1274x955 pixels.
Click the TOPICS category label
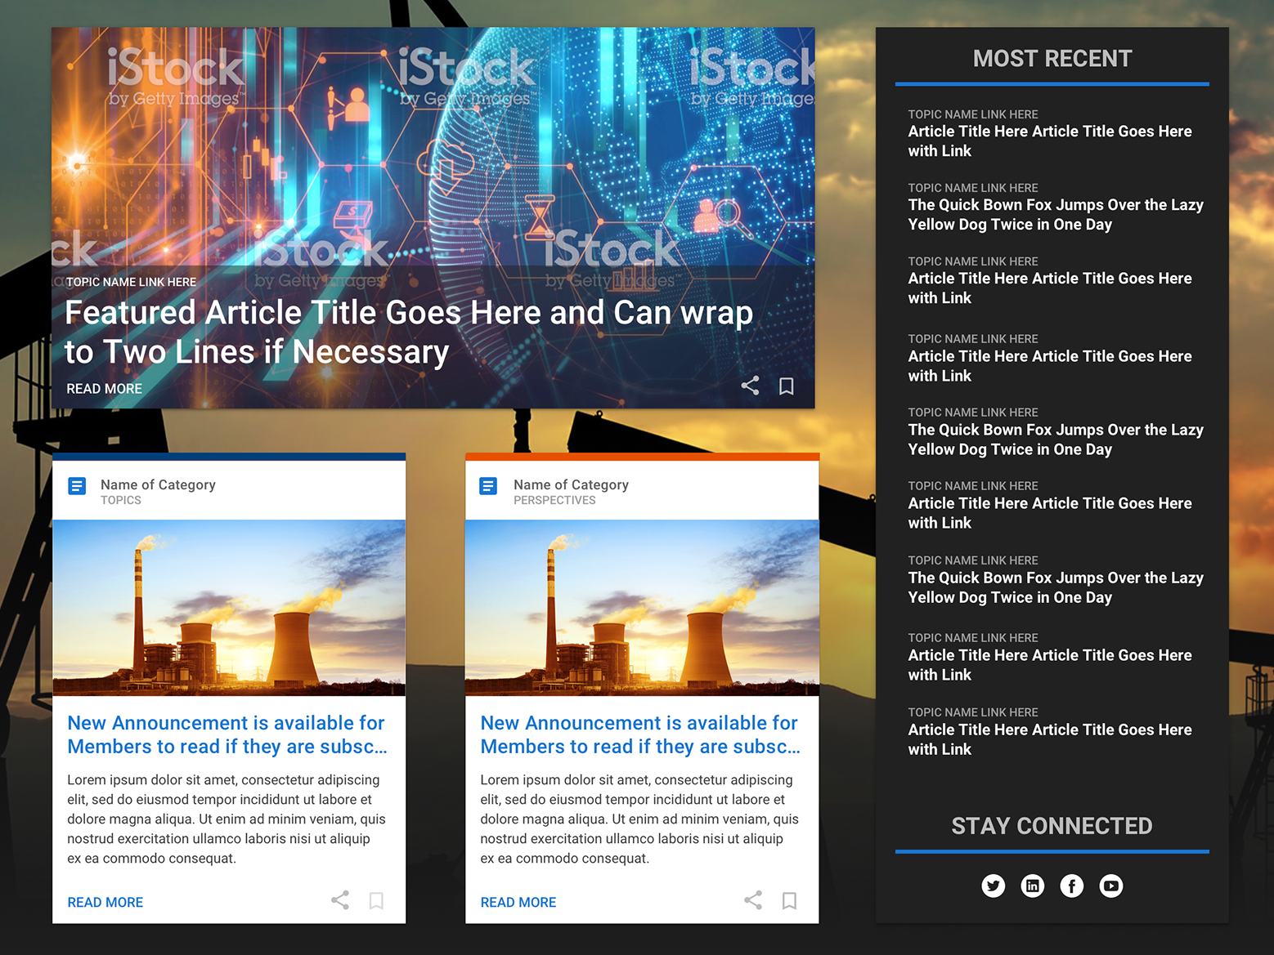coord(121,500)
